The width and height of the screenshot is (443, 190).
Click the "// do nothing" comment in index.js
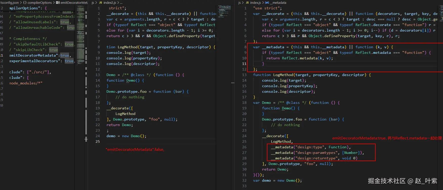285,125
